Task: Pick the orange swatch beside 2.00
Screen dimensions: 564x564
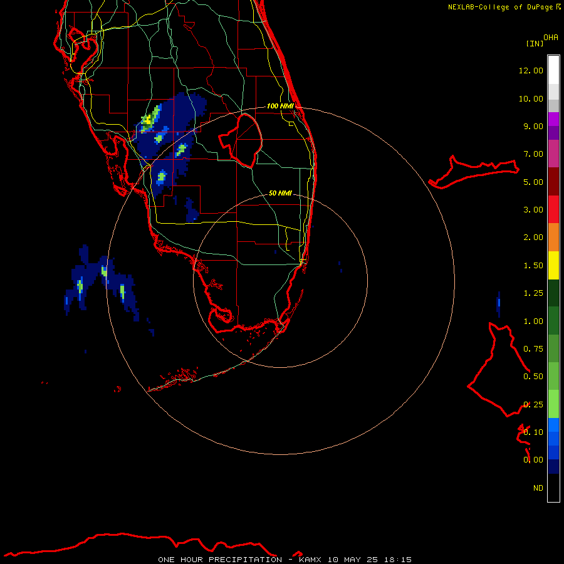Action: coord(553,238)
